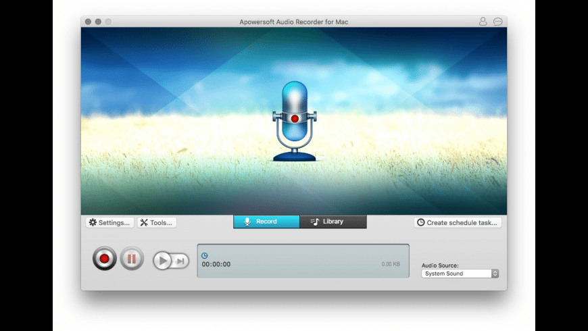Image resolution: width=588 pixels, height=331 pixels.
Task: Click the 00:00:00 elapsed time readout
Action: coord(216,264)
